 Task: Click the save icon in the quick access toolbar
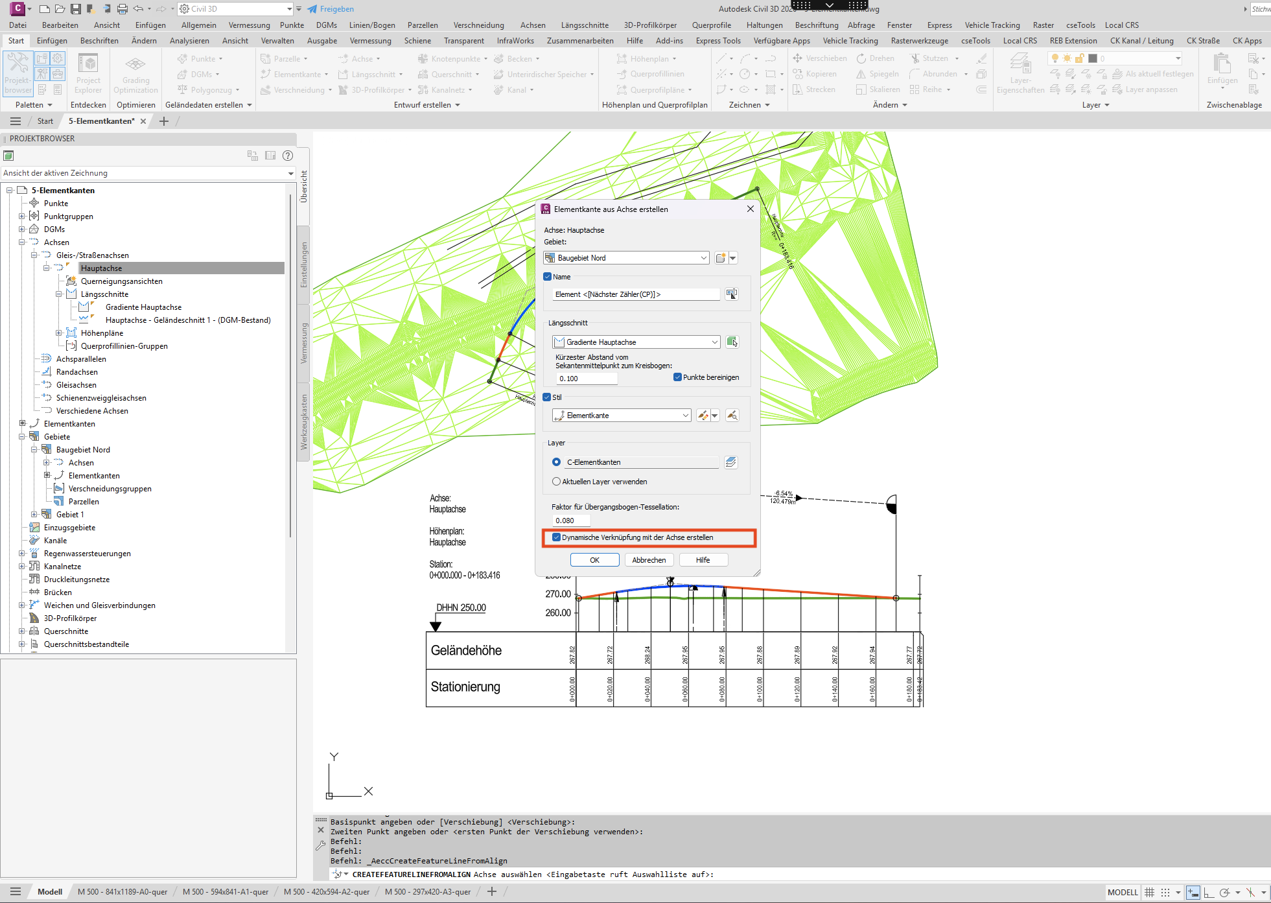[x=76, y=9]
